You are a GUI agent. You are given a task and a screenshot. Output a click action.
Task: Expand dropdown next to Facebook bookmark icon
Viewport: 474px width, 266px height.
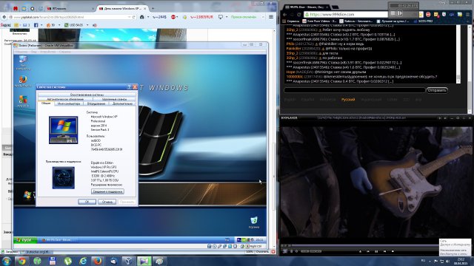[x=41, y=25]
